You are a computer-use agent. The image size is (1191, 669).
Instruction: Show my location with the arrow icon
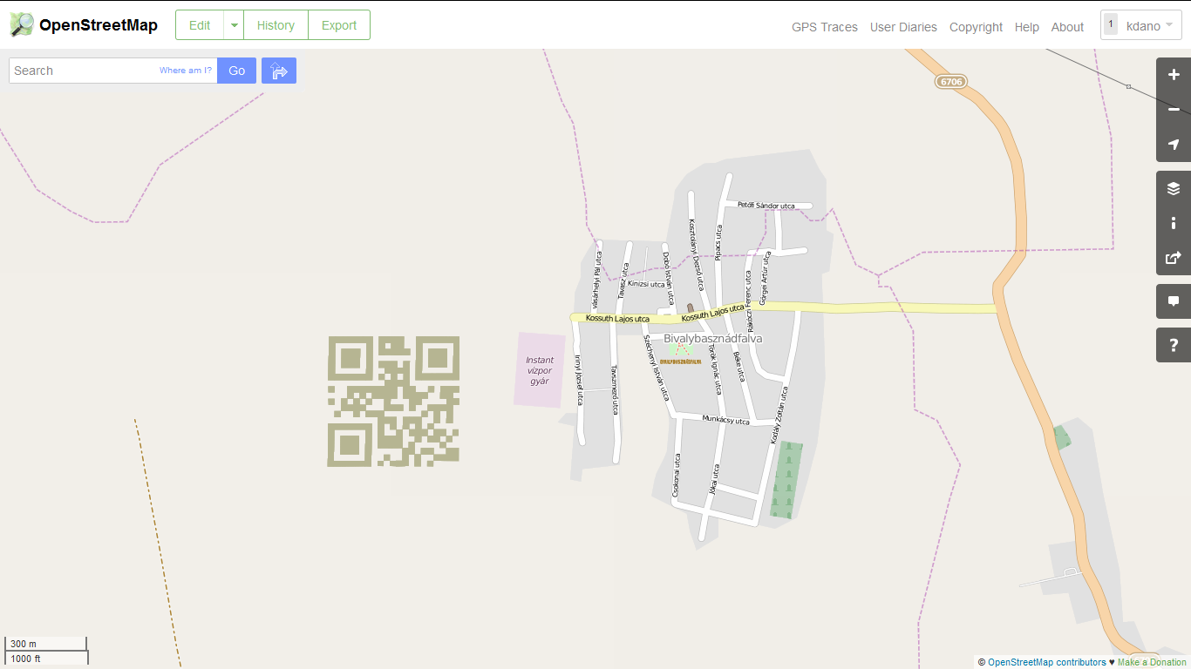[x=1174, y=145]
